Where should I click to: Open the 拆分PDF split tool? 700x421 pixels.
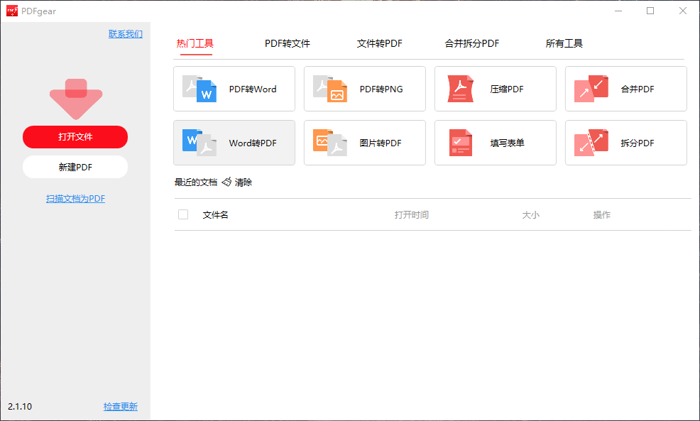625,143
